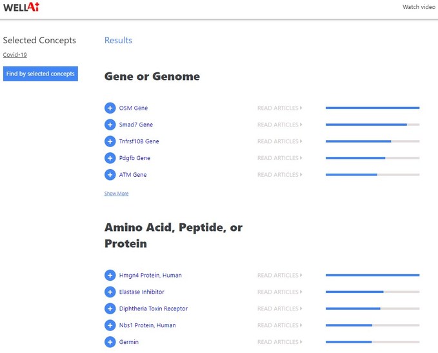Add Pdgfb Gene with the plus icon

coord(110,158)
